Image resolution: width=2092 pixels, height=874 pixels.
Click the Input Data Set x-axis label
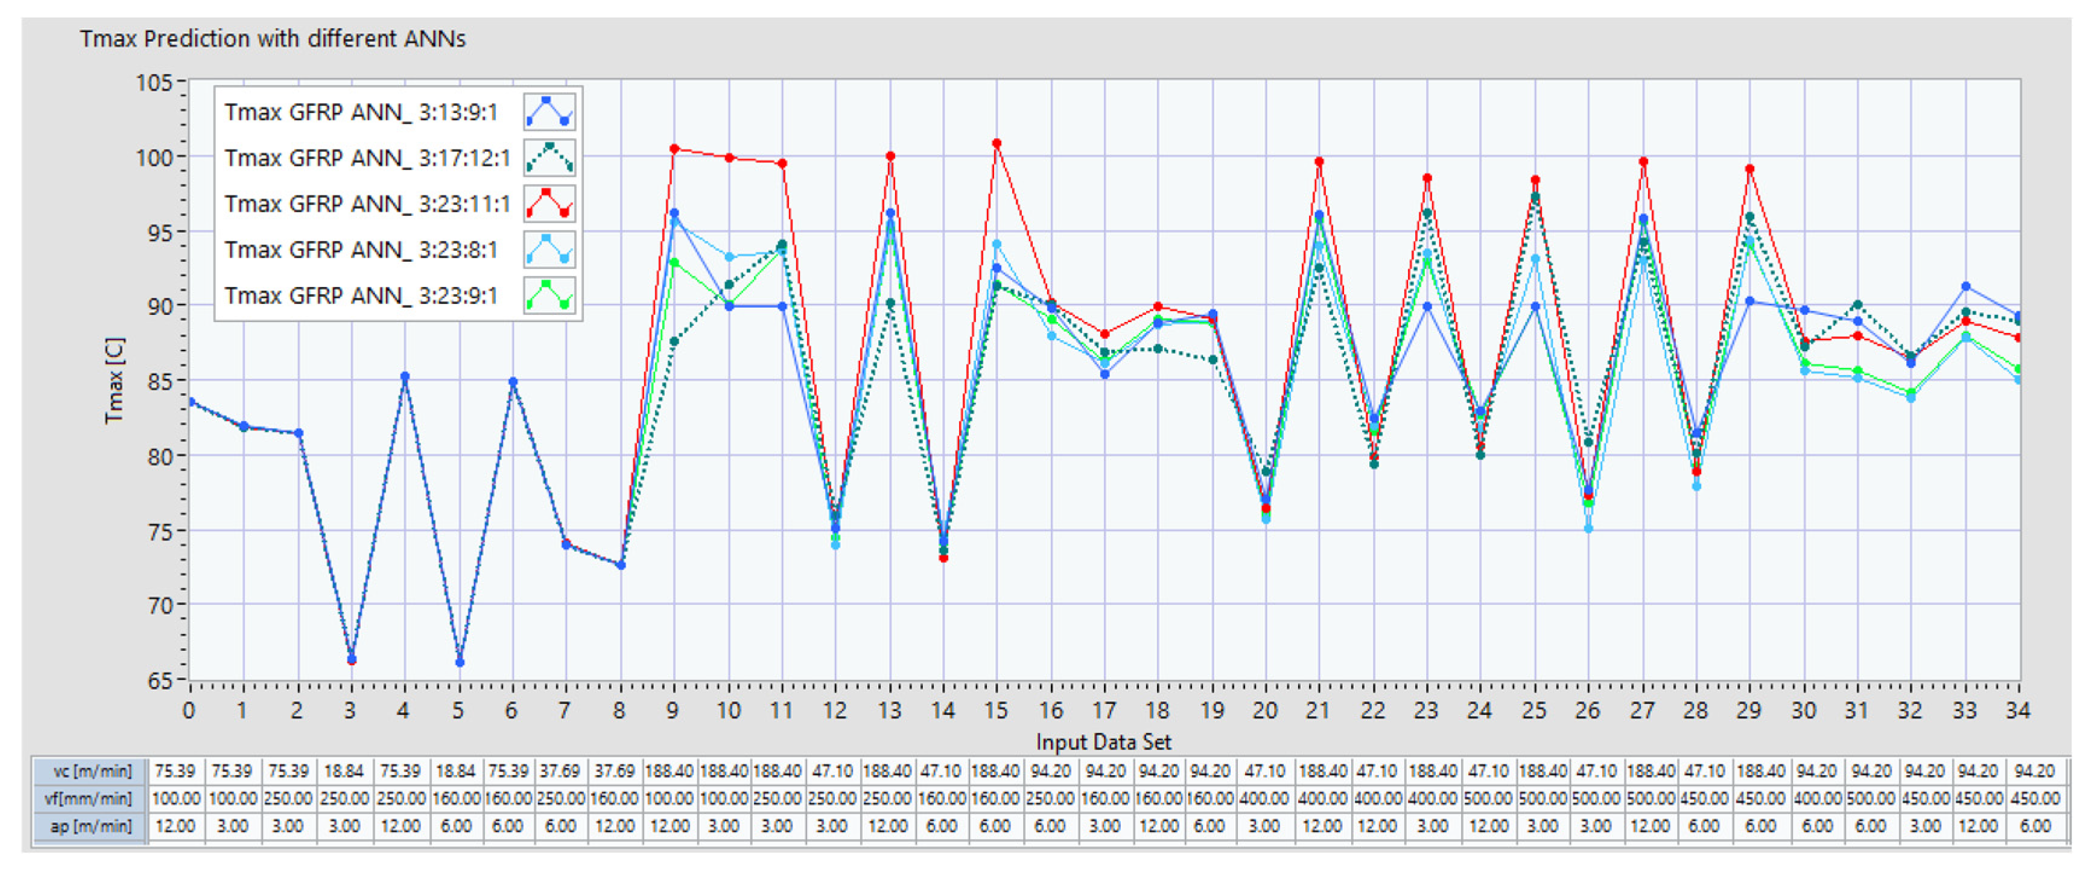pos(1103,741)
